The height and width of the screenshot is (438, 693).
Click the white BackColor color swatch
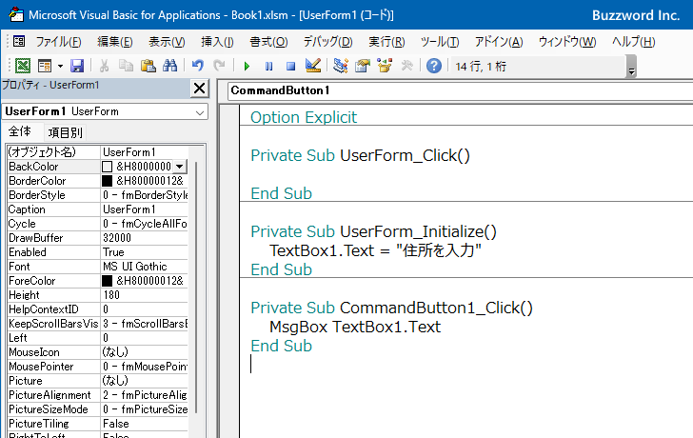click(x=107, y=167)
